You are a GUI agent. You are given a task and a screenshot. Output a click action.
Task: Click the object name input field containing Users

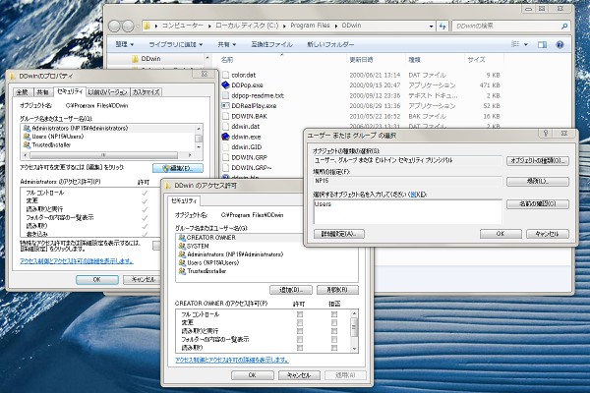pyautogui.click(x=407, y=212)
